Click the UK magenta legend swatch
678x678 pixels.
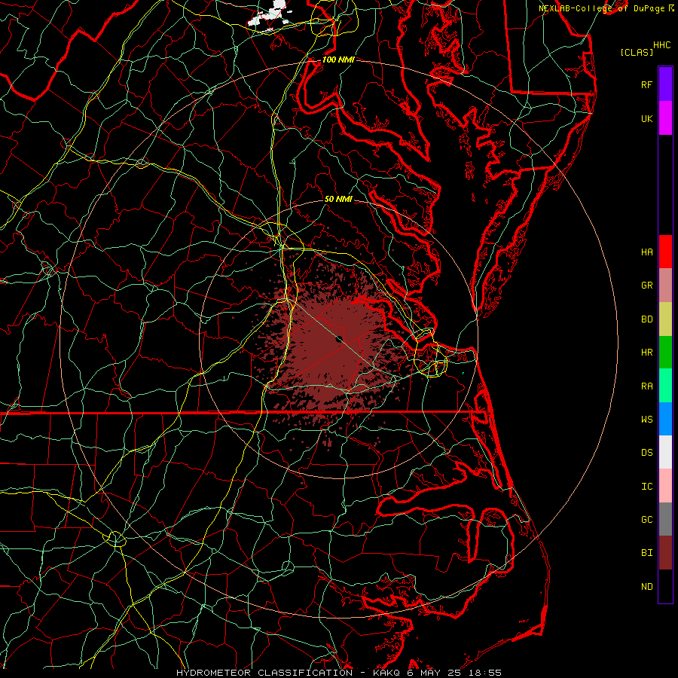click(665, 118)
